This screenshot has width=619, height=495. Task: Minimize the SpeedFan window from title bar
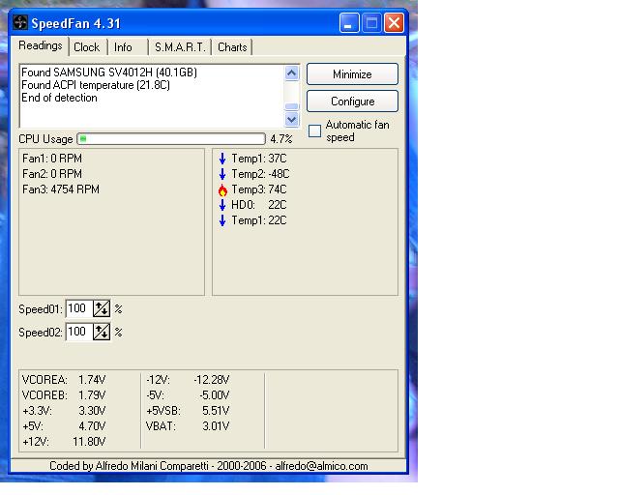coord(349,23)
